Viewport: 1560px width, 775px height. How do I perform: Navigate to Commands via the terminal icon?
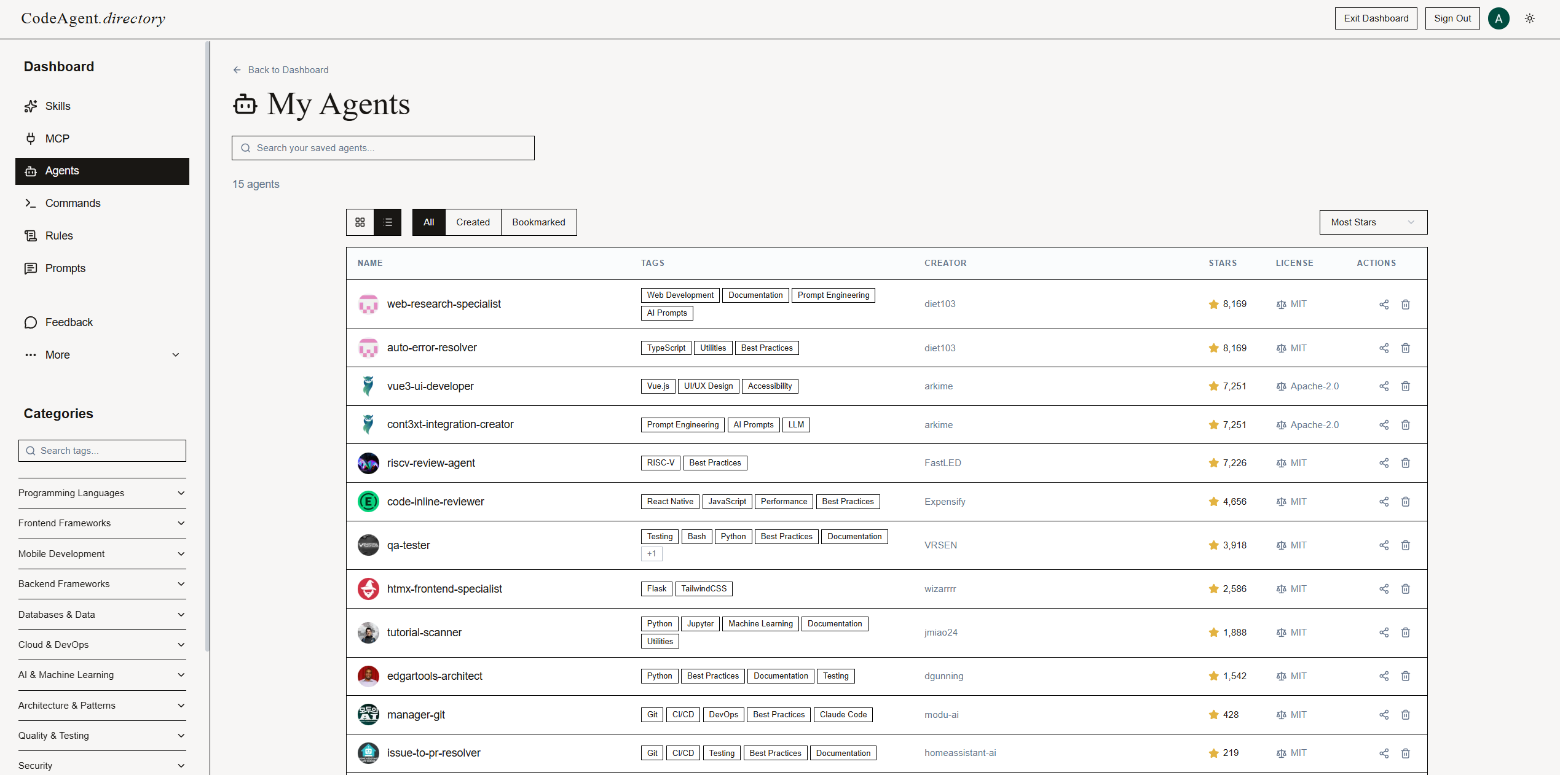coord(73,203)
